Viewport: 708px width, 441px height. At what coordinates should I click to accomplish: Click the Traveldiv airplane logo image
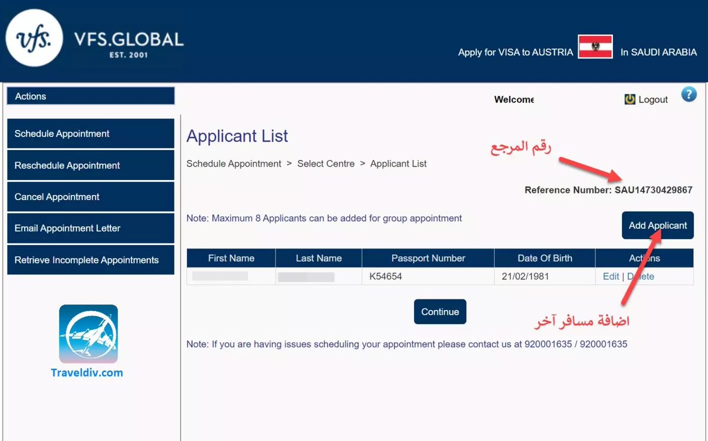coord(88,334)
